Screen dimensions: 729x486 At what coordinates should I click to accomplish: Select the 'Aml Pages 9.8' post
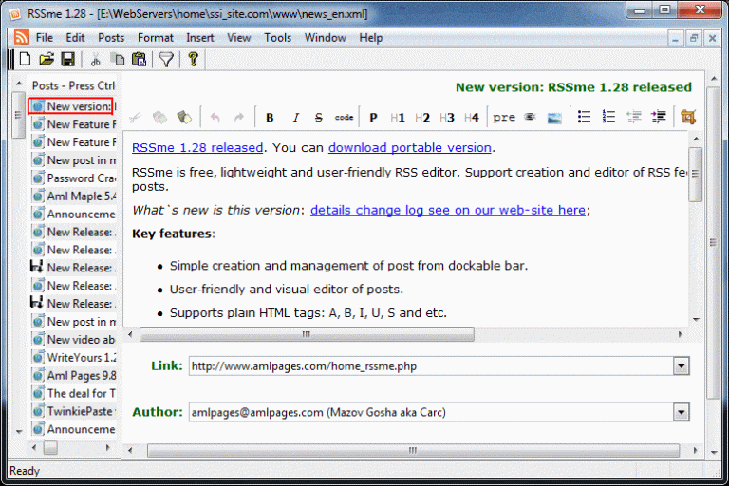point(74,375)
